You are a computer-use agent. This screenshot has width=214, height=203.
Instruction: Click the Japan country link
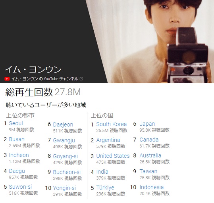pos(147,124)
